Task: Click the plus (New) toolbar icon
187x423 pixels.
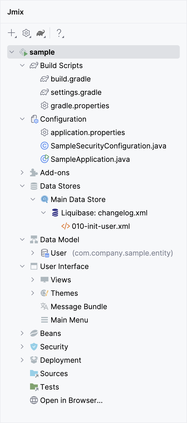Action: tap(11, 33)
